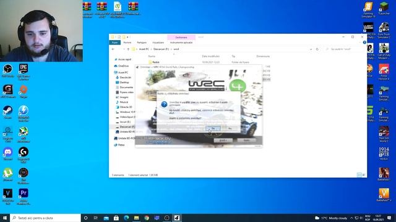Go back with Explorer back arrow
Screen dimensions: 396x222
[113, 49]
